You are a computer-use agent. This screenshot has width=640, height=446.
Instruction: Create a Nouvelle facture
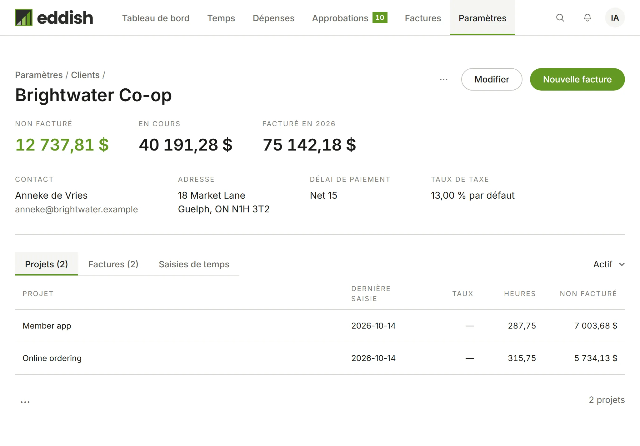[x=577, y=79]
